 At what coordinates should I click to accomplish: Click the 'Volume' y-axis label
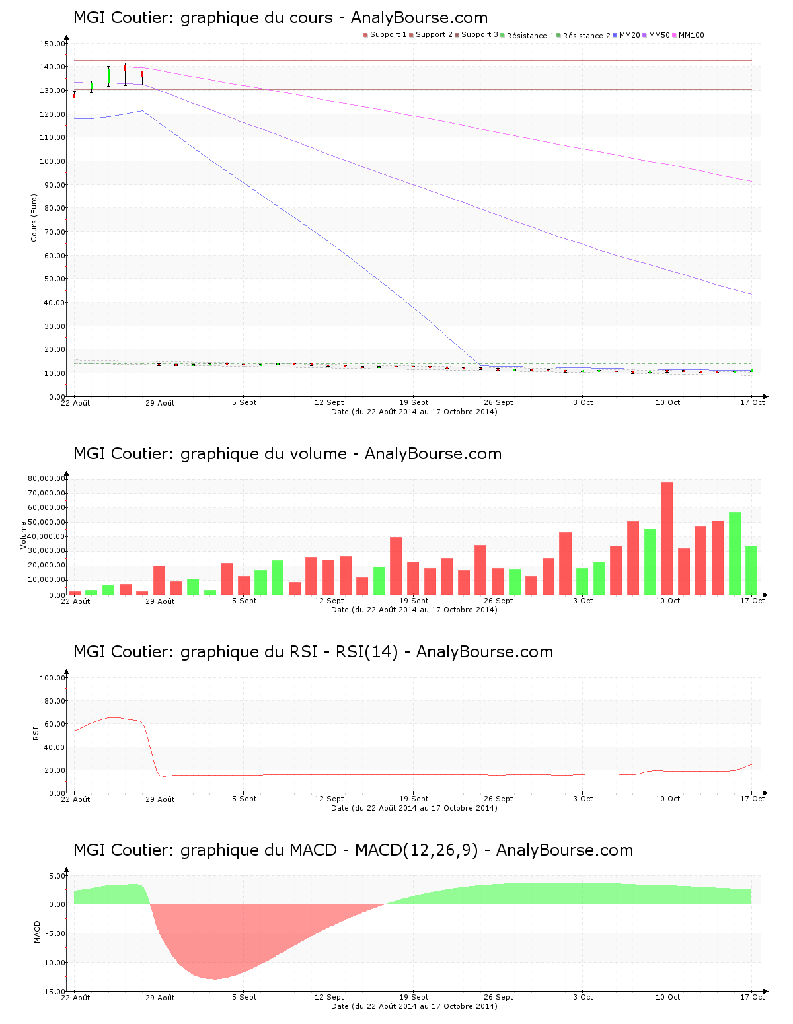click(24, 535)
